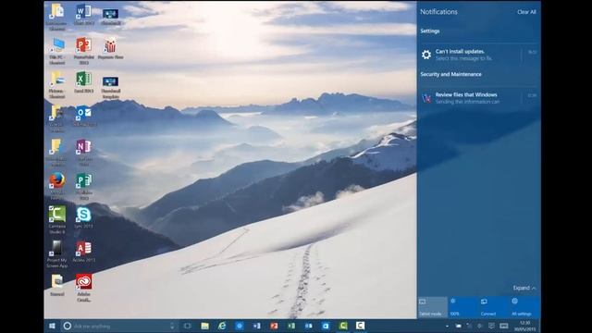This screenshot has width=592, height=333.
Task: Click the Cortana microphone icon in search
Action: coord(172,326)
